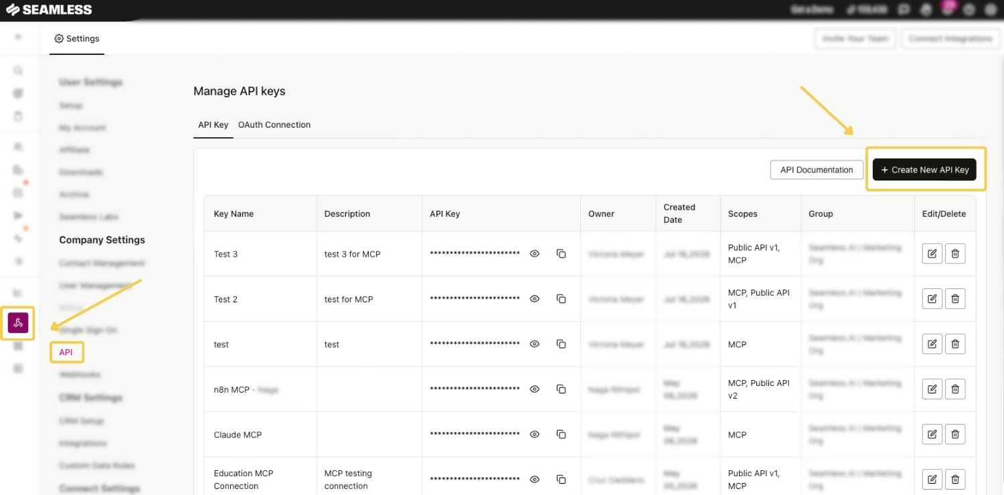
Task: Click the 'test for MCP' description
Action: click(349, 299)
